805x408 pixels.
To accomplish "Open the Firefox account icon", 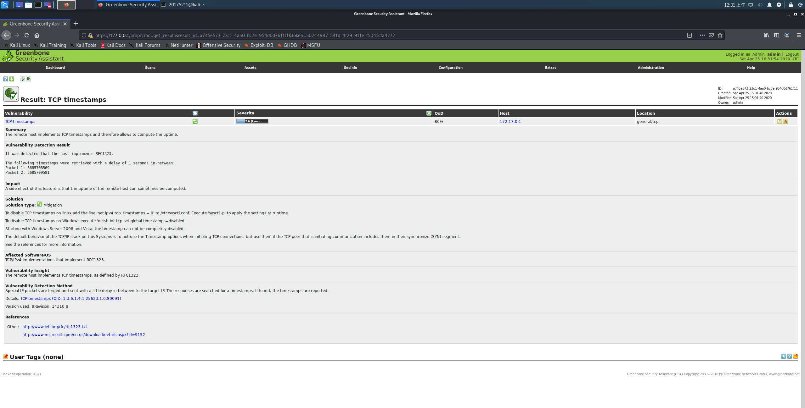I will click(x=786, y=35).
